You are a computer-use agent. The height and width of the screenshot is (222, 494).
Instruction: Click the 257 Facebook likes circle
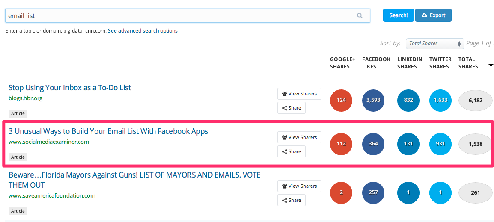pyautogui.click(x=373, y=193)
